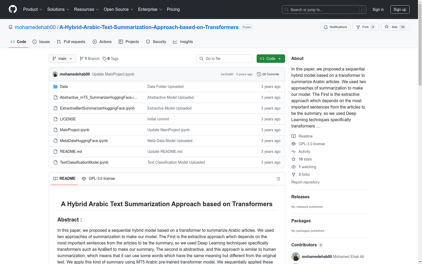Click the star icon beside 10 stars

tap(294, 159)
